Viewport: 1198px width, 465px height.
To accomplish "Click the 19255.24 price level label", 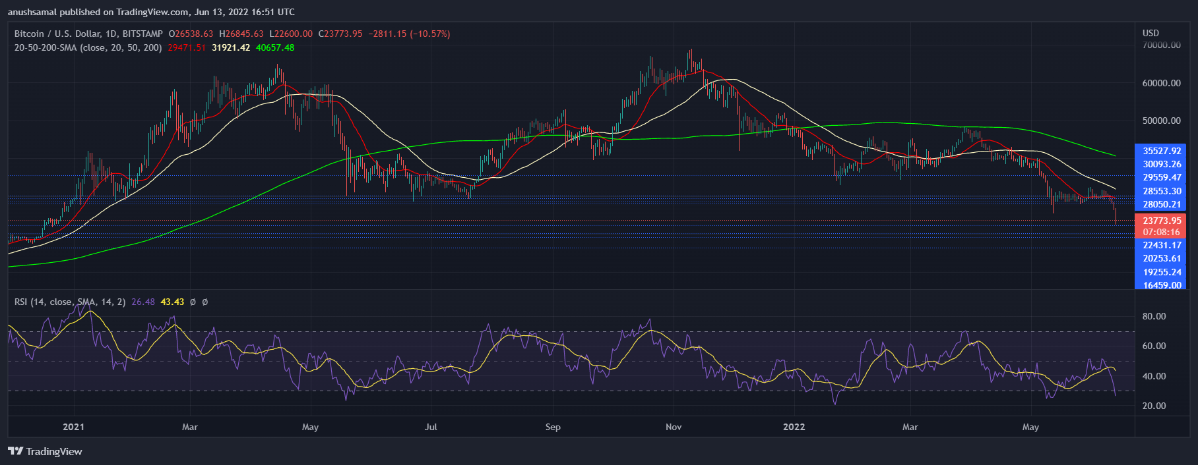I will click(1162, 272).
